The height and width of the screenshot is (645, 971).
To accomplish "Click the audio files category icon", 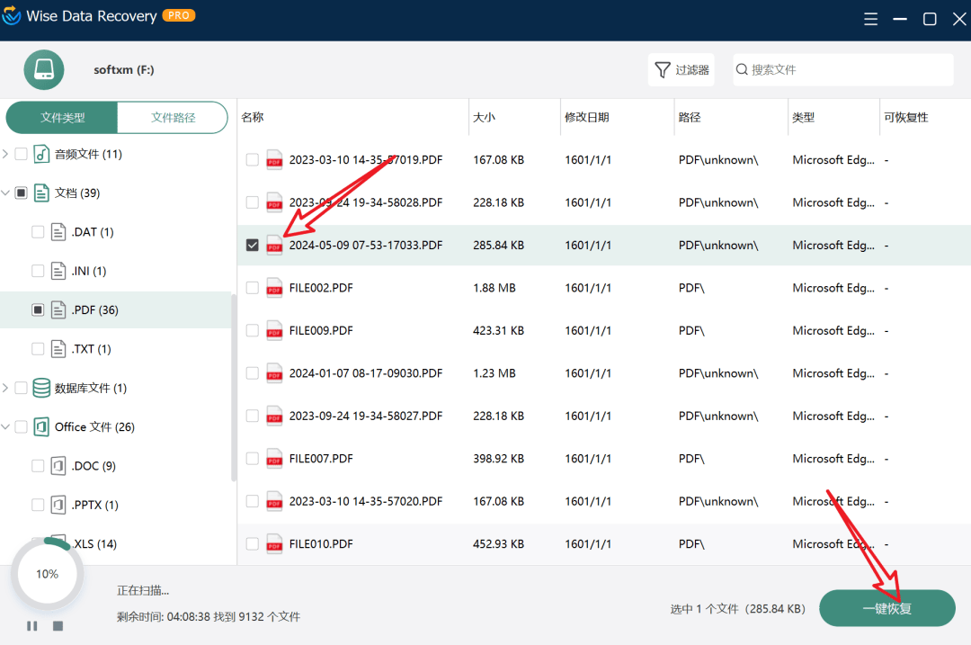I will [41, 154].
